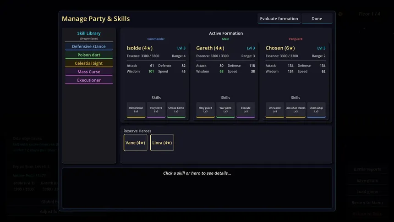This screenshot has height=222, width=394.
Task: Select the Restoration skill tile
Action: [x=136, y=110]
